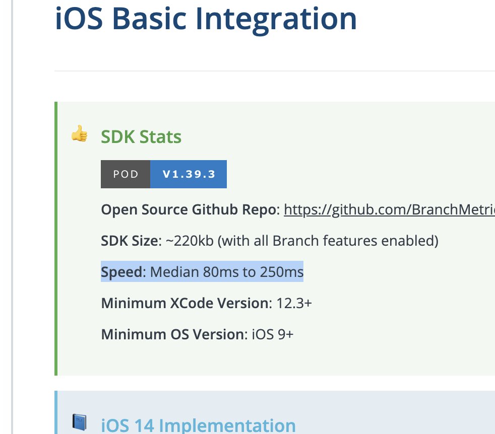Click the 'SDK Size' line of text
This screenshot has width=495, height=434.
270,241
